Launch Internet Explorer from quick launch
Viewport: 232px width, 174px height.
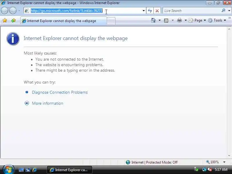(35, 170)
